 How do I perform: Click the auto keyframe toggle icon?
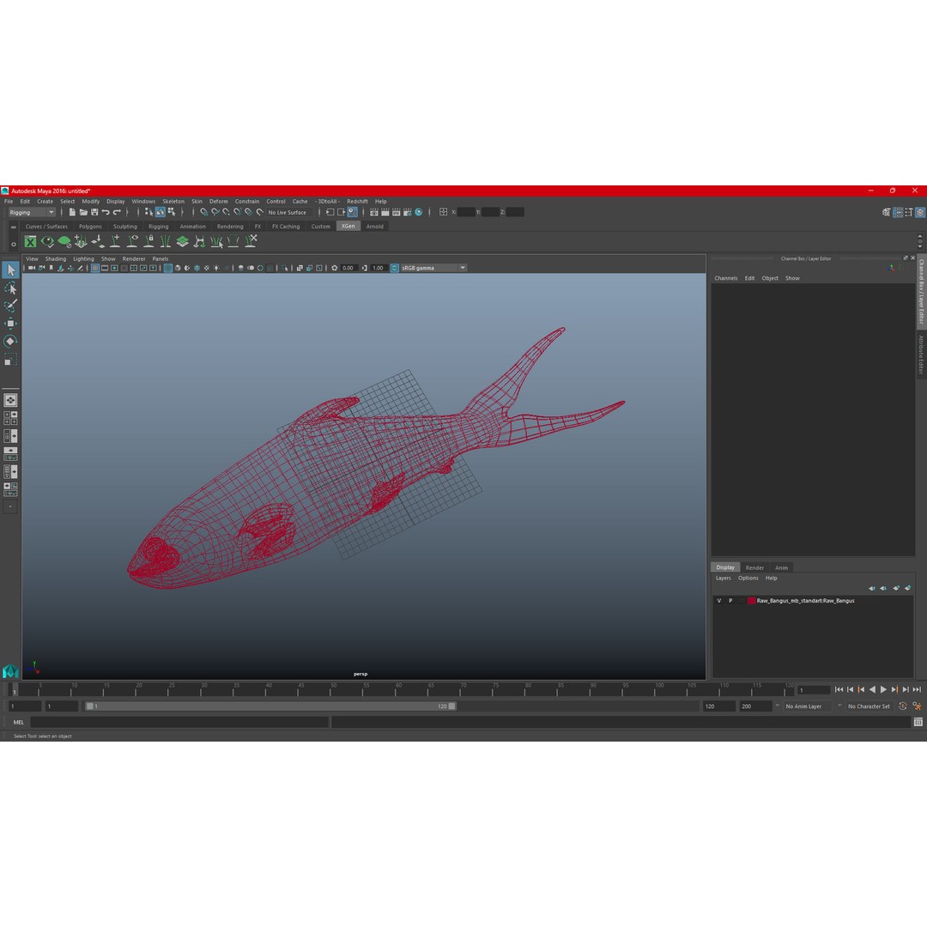point(903,706)
